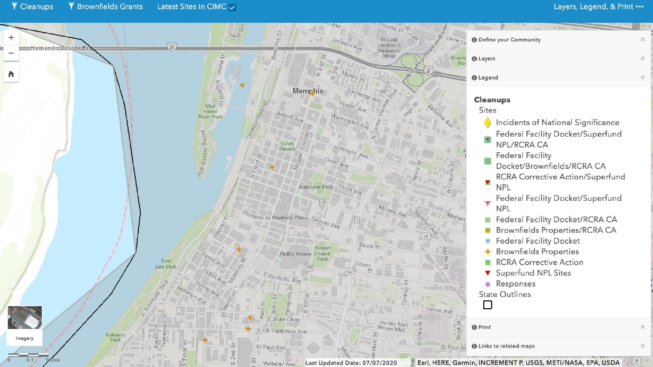Expand the Links to related maps section

[x=506, y=346]
